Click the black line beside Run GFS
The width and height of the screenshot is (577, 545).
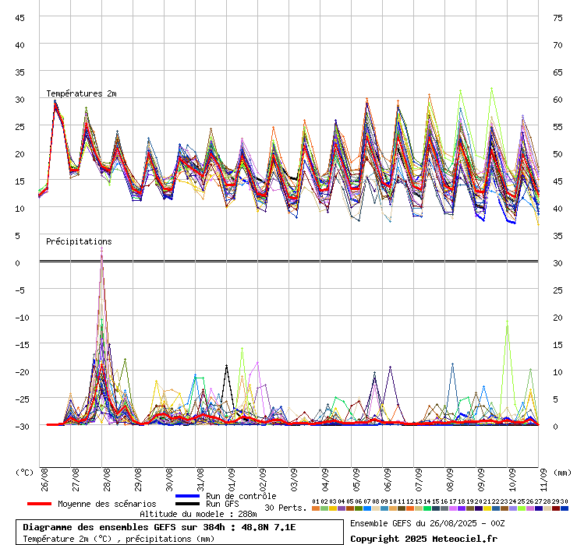(x=187, y=504)
